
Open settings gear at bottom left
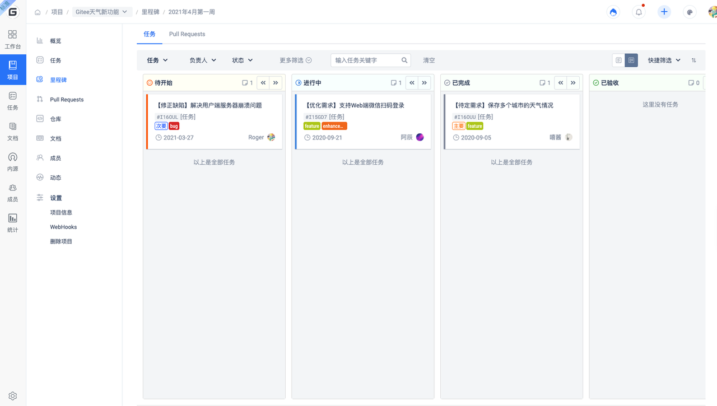point(12,396)
